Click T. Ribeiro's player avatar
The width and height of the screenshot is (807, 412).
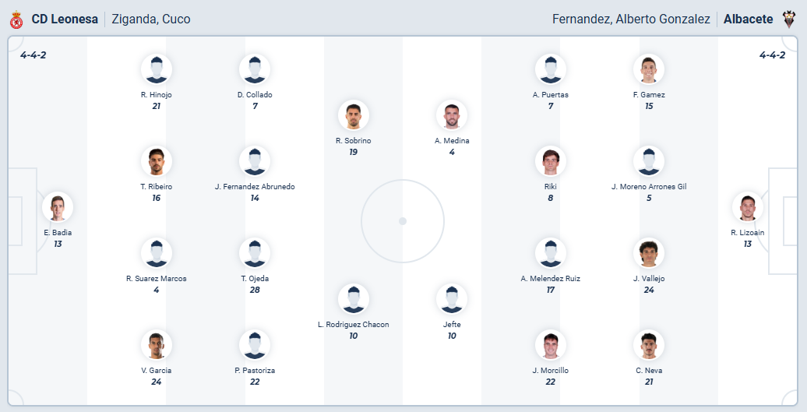(157, 161)
